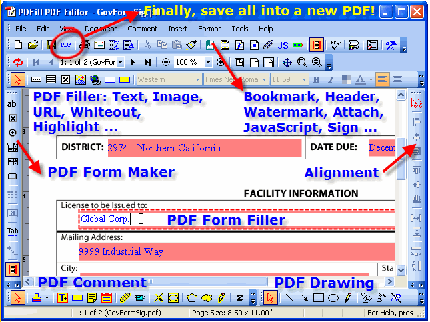Image resolution: width=430 pixels, height=322 pixels.
Task: Toggle left text alignment
Action: [x=383, y=80]
